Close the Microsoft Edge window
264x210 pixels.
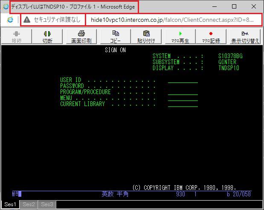click(254, 6)
